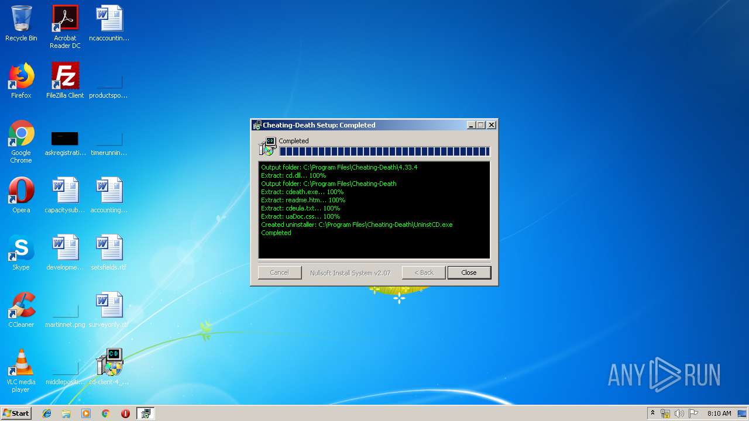Select the capacitysub... Word document

65,195
